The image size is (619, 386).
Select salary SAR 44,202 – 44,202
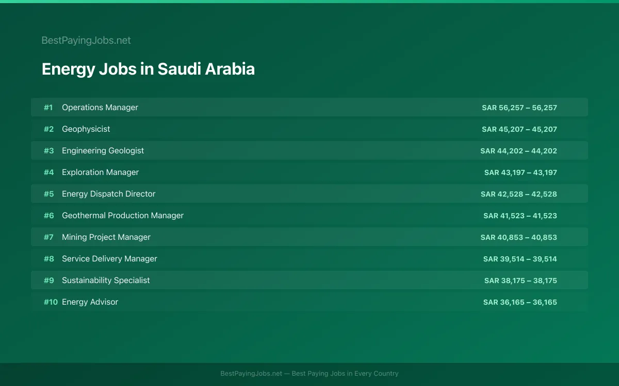[519, 151]
